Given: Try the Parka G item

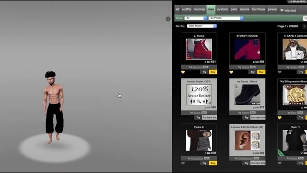Looking at the screenshot, I should click(204, 163).
